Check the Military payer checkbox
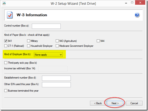148x111 pixels. (28, 41)
